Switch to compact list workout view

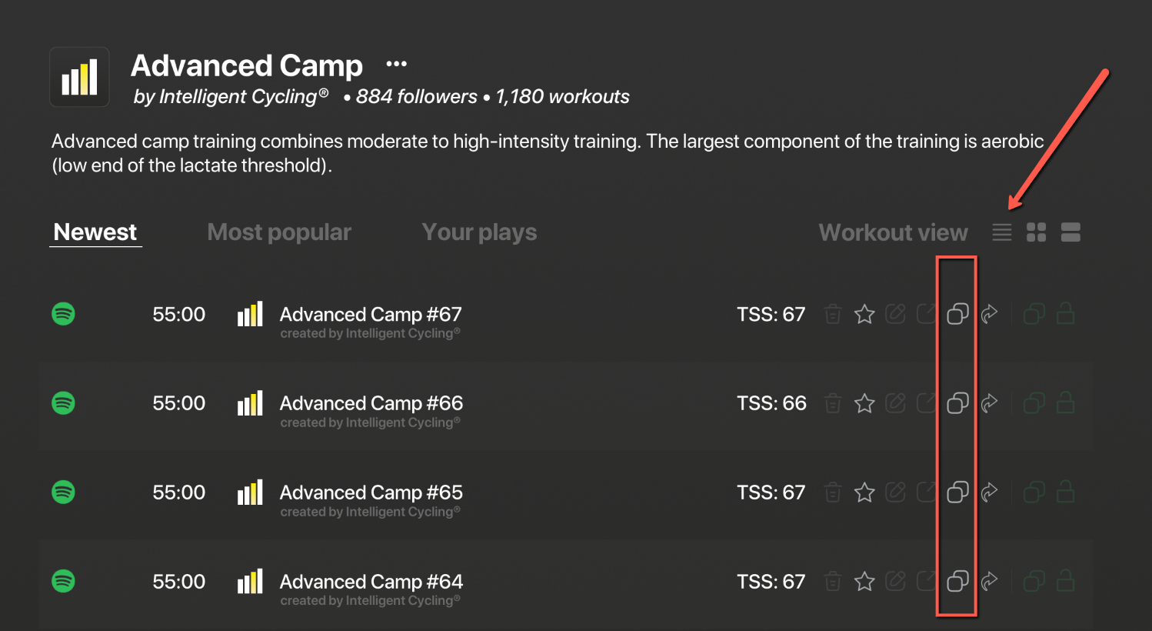pos(1001,232)
